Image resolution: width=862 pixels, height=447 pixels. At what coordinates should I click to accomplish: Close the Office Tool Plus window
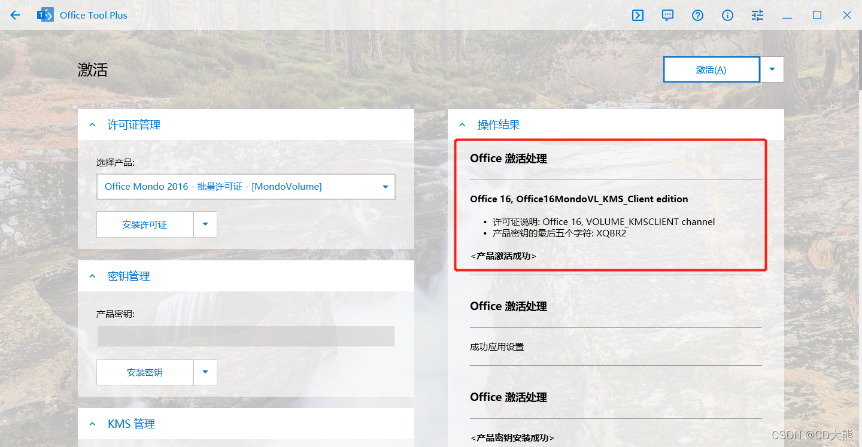coord(847,16)
